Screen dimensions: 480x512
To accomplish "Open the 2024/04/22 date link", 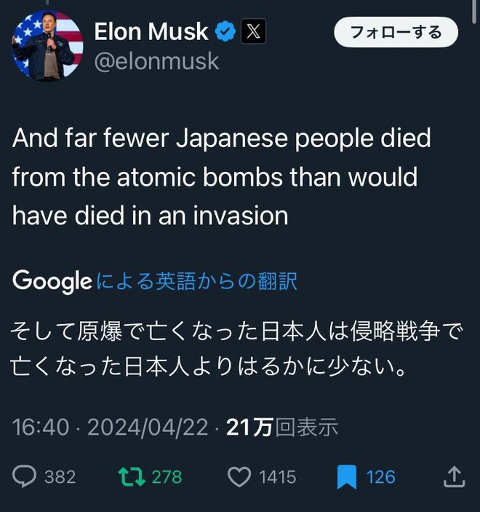I will pos(148,427).
